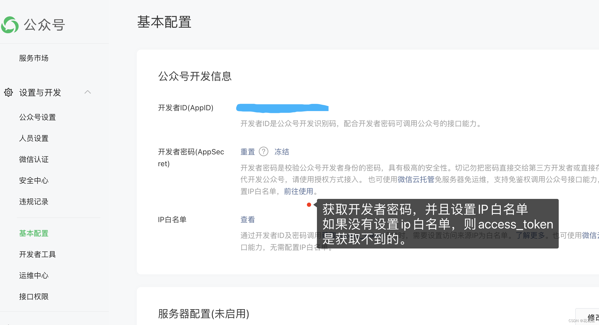
Task: Open 安全中心 from the sidebar
Action: pos(34,180)
